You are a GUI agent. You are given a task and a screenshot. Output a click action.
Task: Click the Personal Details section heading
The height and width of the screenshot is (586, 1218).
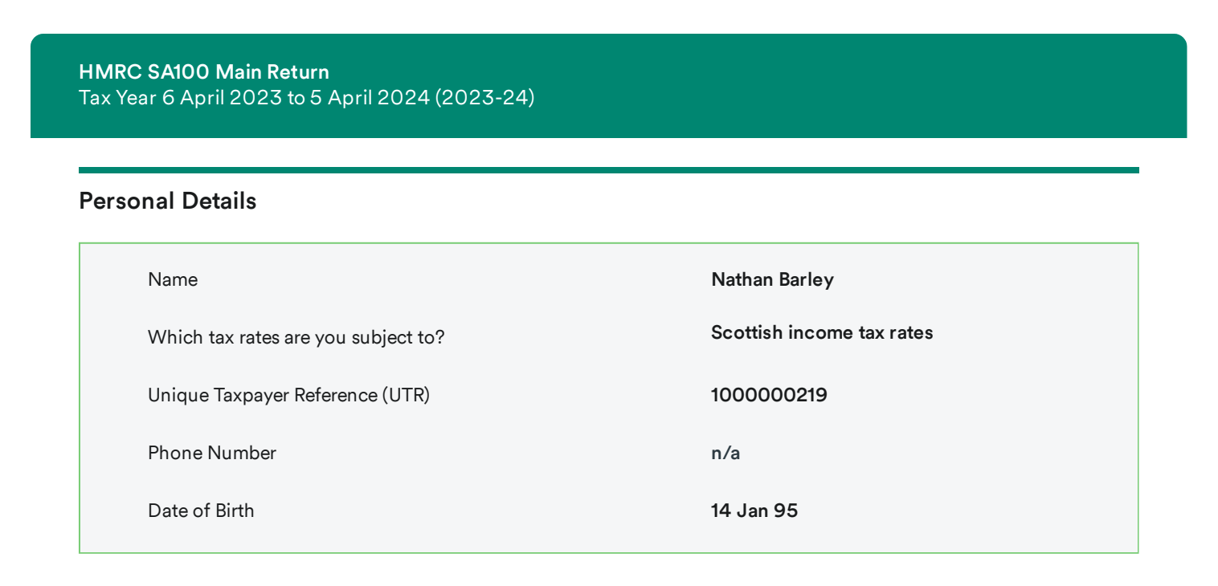(x=168, y=201)
